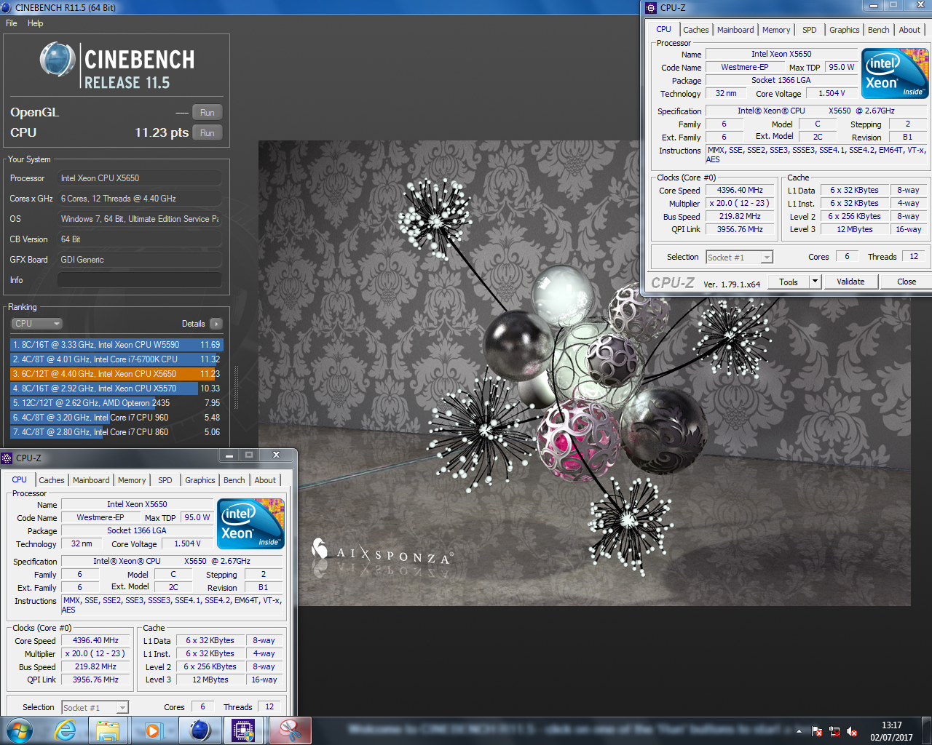Switch to Bench tab in top-right CPU-Z
Viewport: 932px width, 745px height.
(x=878, y=30)
